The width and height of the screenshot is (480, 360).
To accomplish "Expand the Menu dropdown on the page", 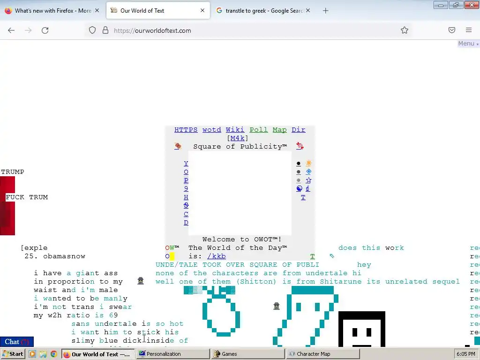I will [468, 44].
